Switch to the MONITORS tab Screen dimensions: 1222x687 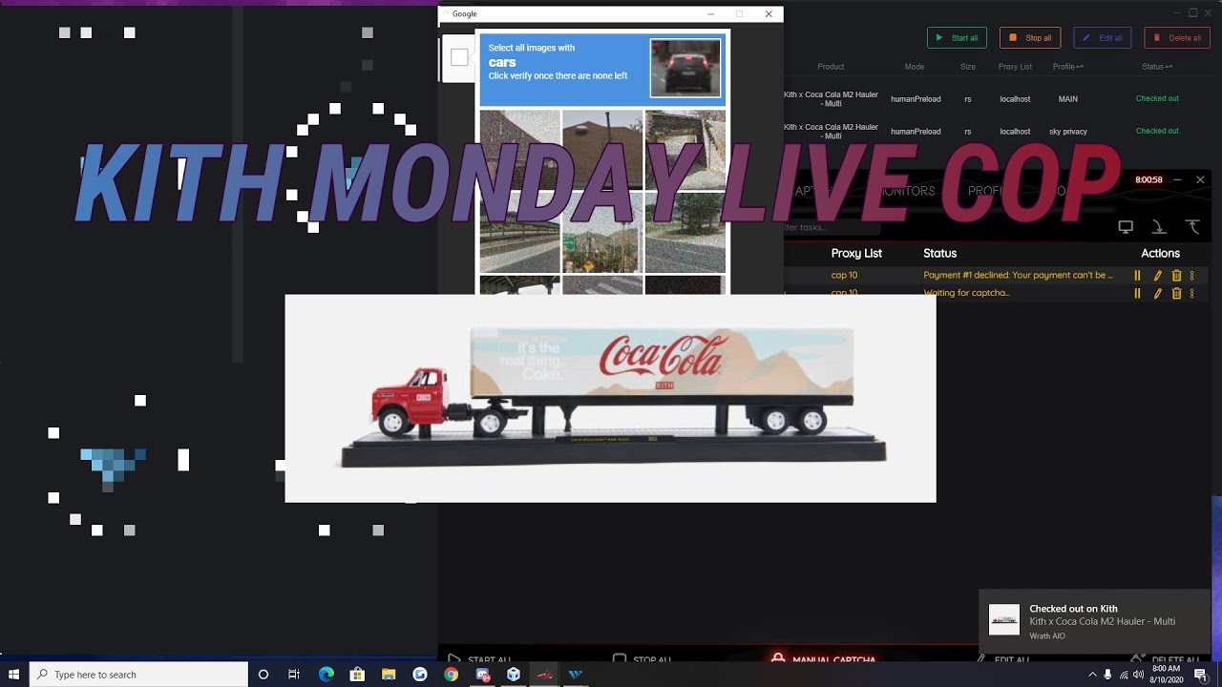click(x=907, y=191)
